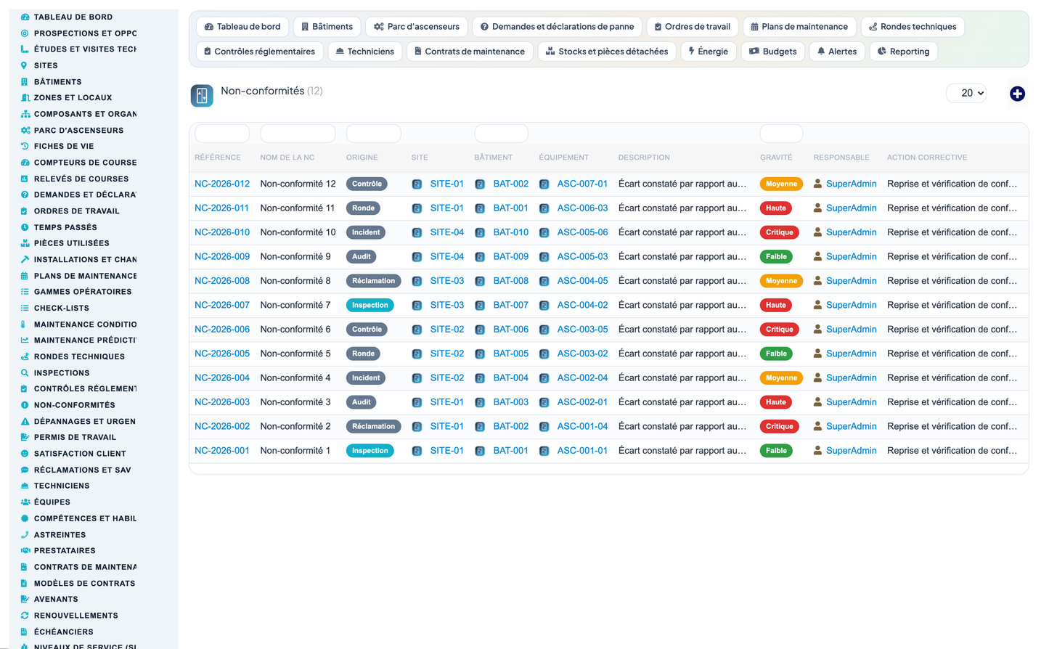Viewport: 1049px width, 649px height.
Task: Click the Non-conformités module icon beside title
Action: 202,95
